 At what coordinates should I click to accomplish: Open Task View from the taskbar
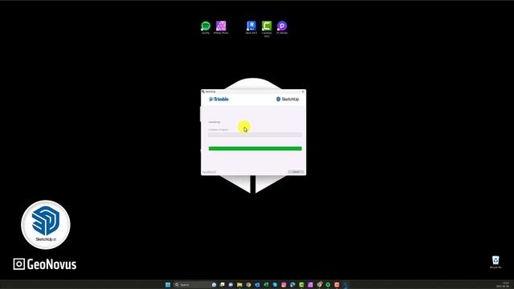pos(222,285)
